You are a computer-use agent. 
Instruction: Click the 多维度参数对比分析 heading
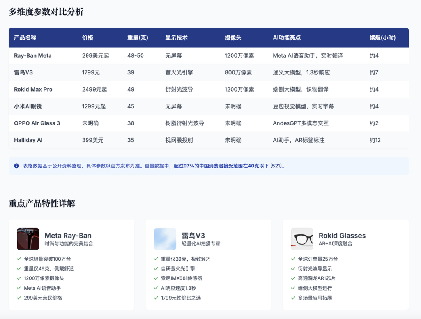[x=46, y=12]
